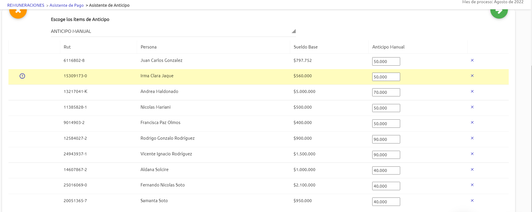Click the name Francisca Paz Olmos
Viewport: 532px width, 212px height.
pos(160,123)
